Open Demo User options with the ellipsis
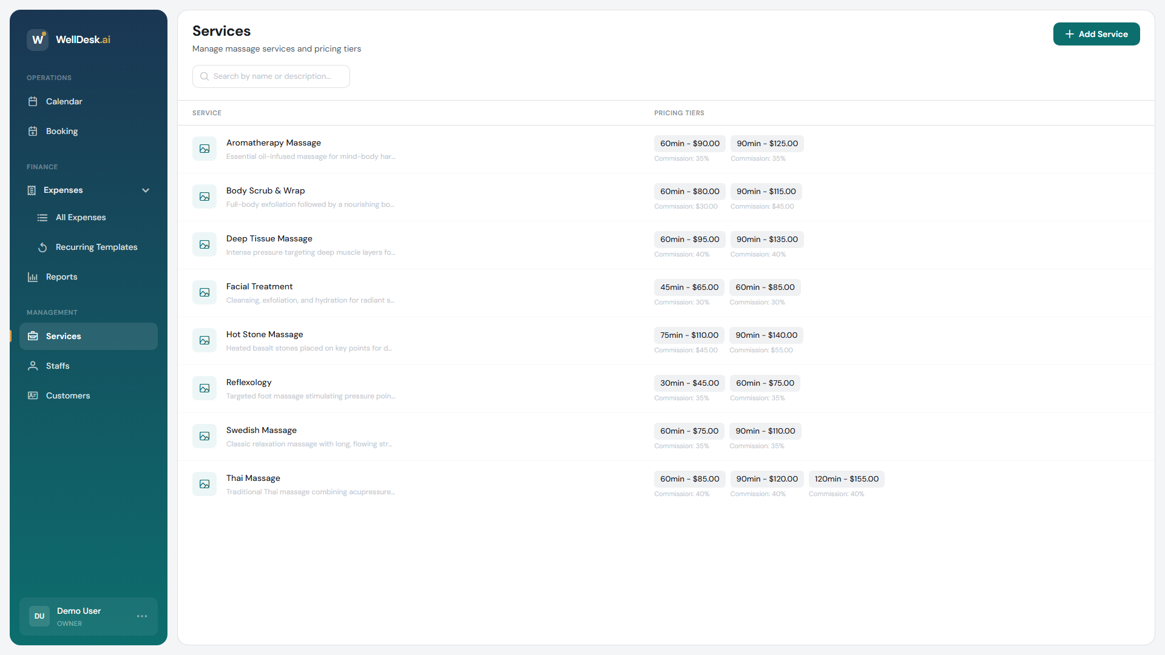Viewport: 1165px width, 655px height. click(142, 616)
